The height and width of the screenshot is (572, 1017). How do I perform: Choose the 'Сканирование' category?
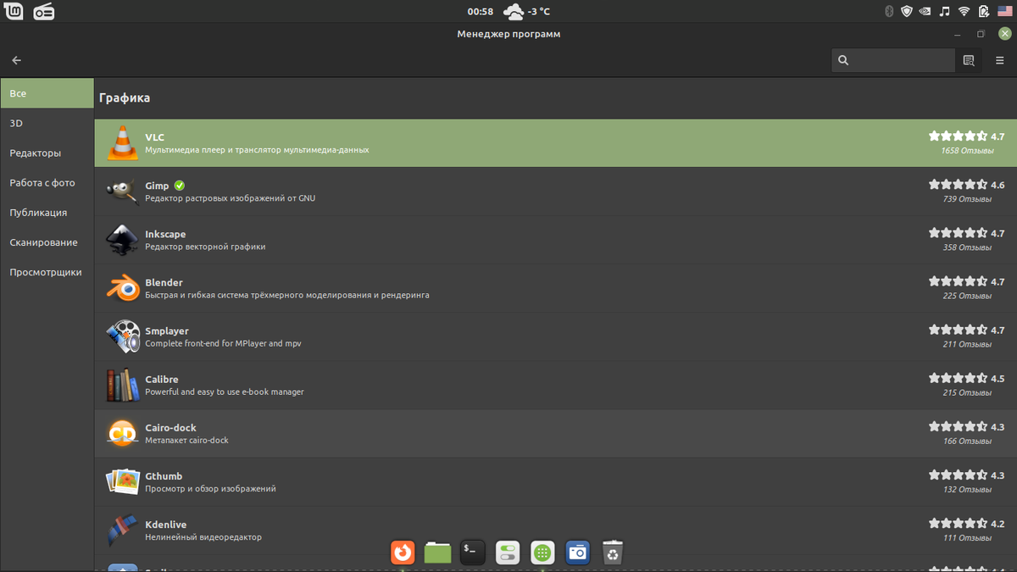click(47, 242)
